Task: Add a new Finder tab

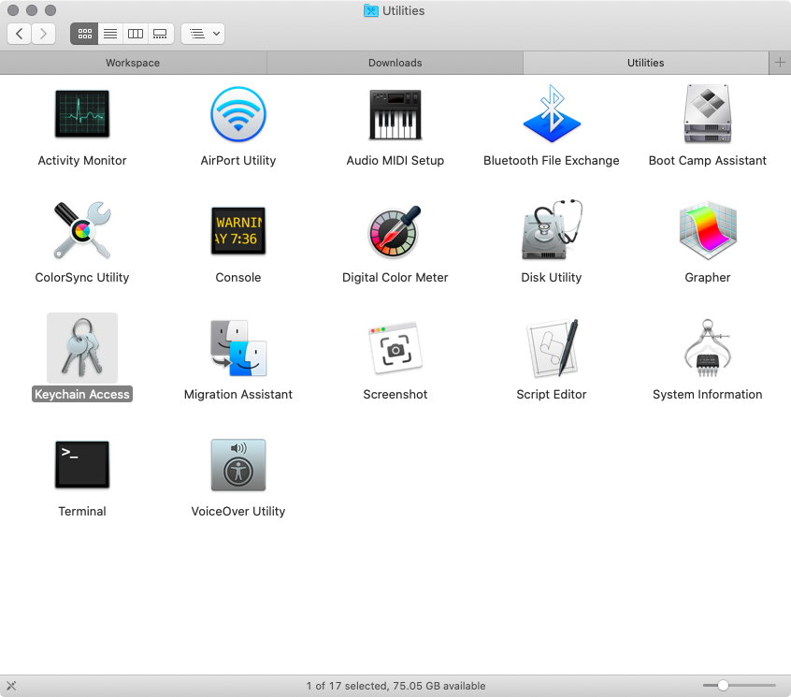Action: tap(780, 63)
